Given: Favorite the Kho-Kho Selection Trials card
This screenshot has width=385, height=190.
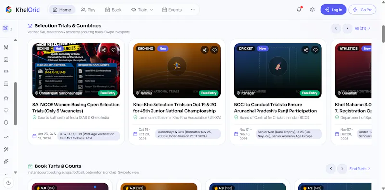Looking at the screenshot, I should tap(214, 50).
